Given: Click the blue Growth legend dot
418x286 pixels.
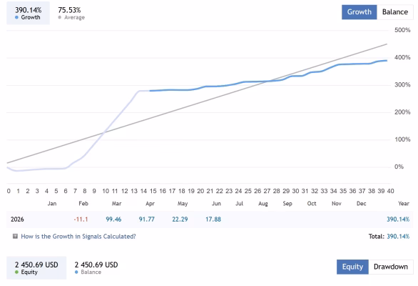Looking at the screenshot, I should pyautogui.click(x=16, y=17).
